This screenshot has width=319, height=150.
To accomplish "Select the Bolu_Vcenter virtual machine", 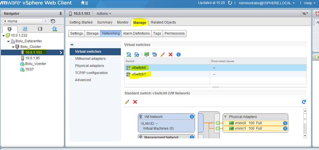I will click(36, 64).
